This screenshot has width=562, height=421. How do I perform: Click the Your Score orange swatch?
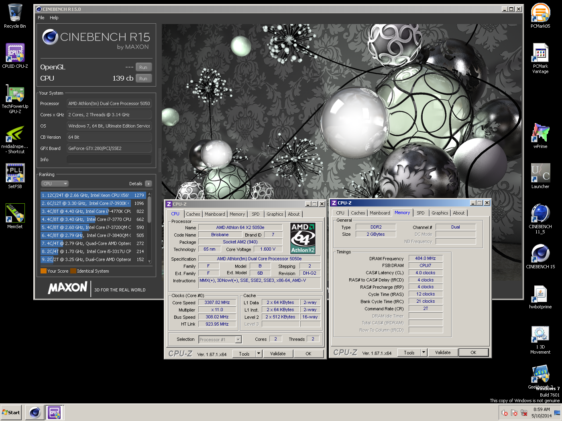43,271
